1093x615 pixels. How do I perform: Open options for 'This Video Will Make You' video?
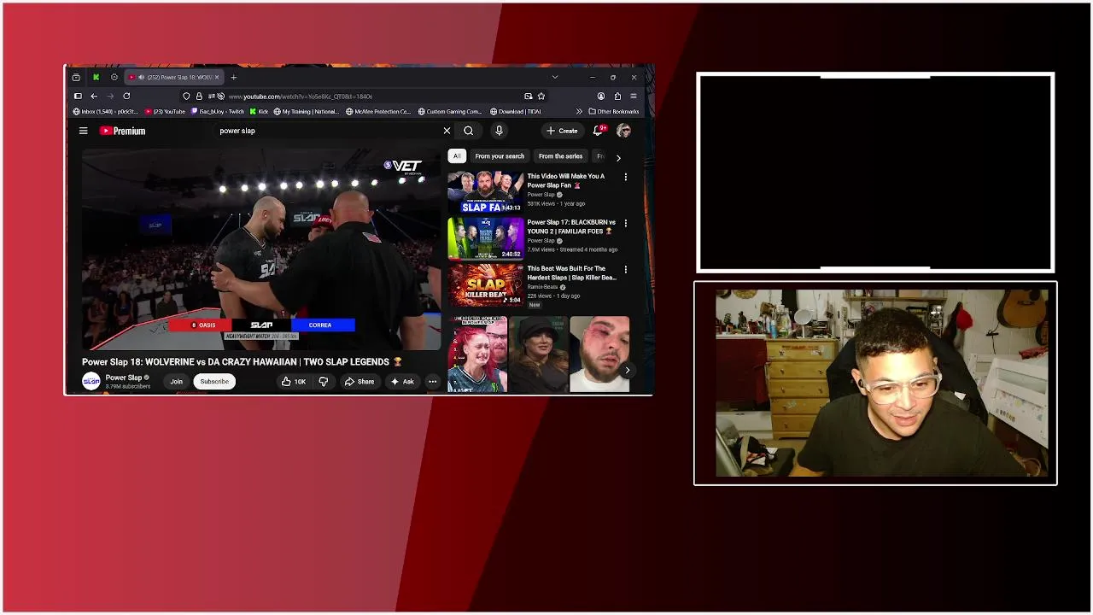(x=625, y=177)
